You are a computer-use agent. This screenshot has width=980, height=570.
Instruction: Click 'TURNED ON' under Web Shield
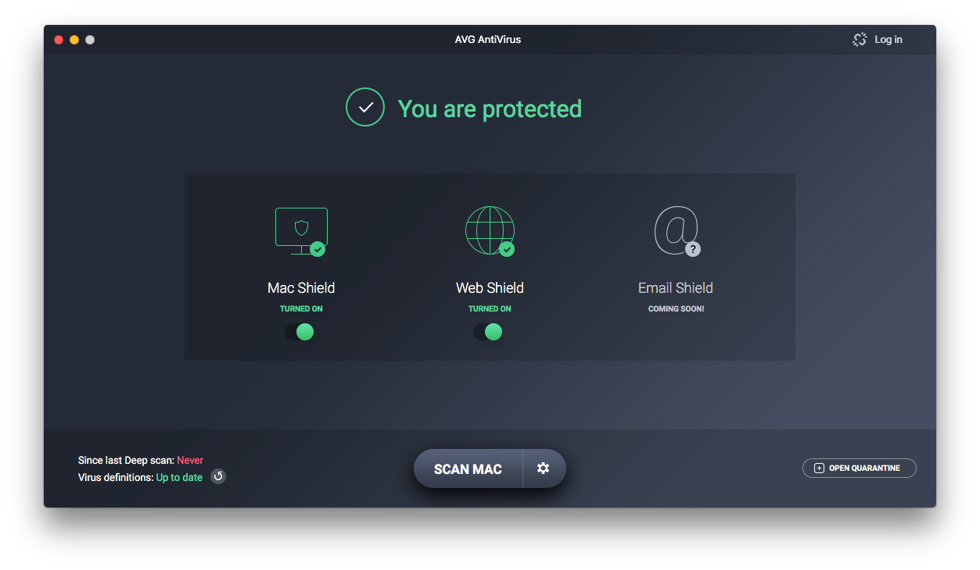tap(490, 309)
